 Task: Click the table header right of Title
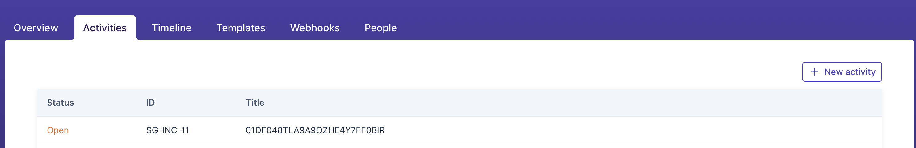[x=569, y=103]
